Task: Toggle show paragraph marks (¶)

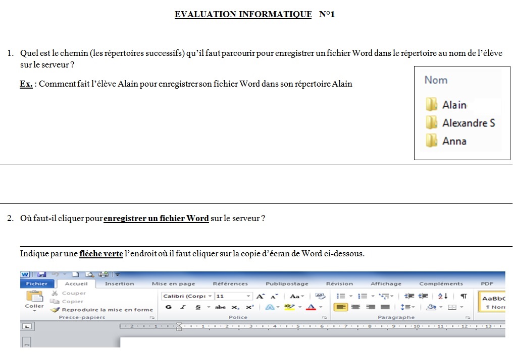Action: [x=463, y=296]
